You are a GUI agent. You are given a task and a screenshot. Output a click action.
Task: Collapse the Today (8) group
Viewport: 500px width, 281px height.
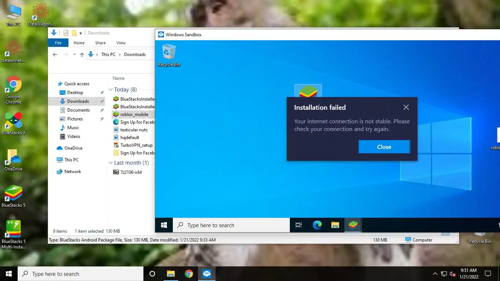click(111, 90)
